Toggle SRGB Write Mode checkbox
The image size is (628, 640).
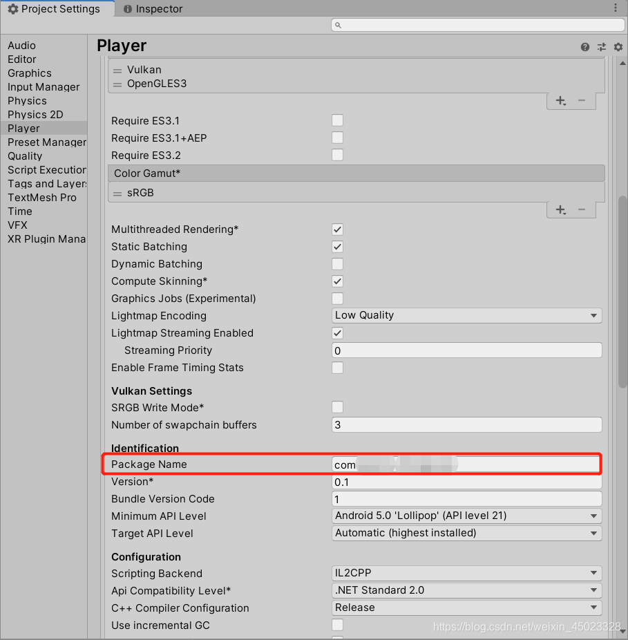tap(337, 407)
